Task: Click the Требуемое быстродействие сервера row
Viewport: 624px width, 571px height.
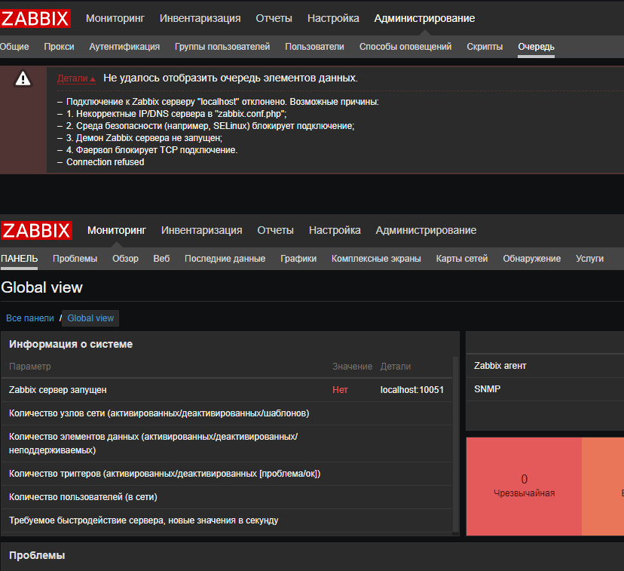Action: point(227,520)
